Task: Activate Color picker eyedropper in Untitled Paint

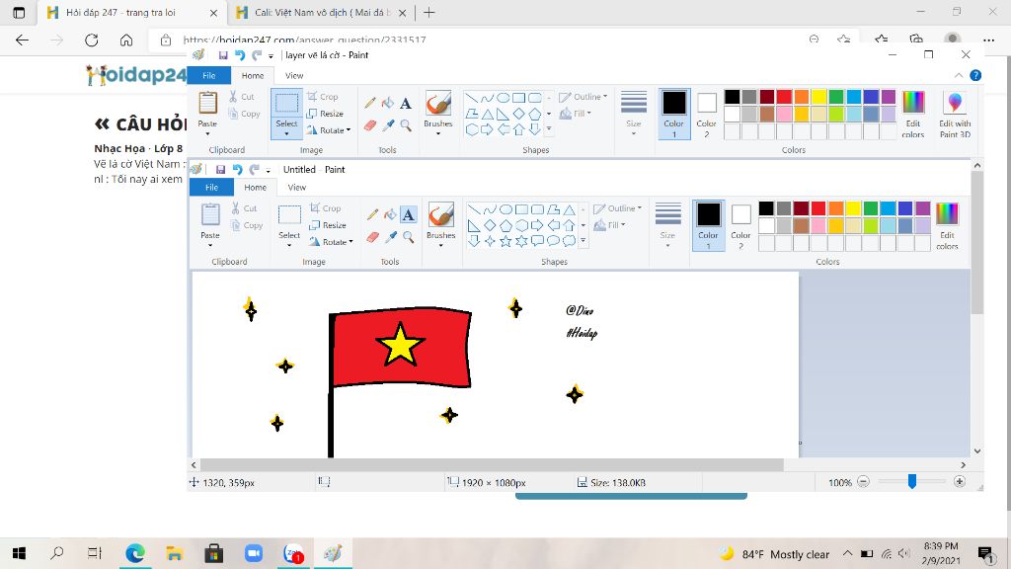Action: [x=391, y=237]
